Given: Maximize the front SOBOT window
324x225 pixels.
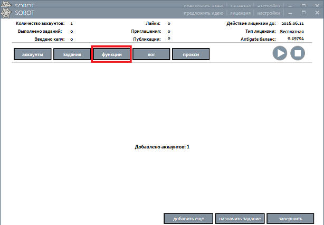Looking at the screenshot, I should [x=303, y=12].
